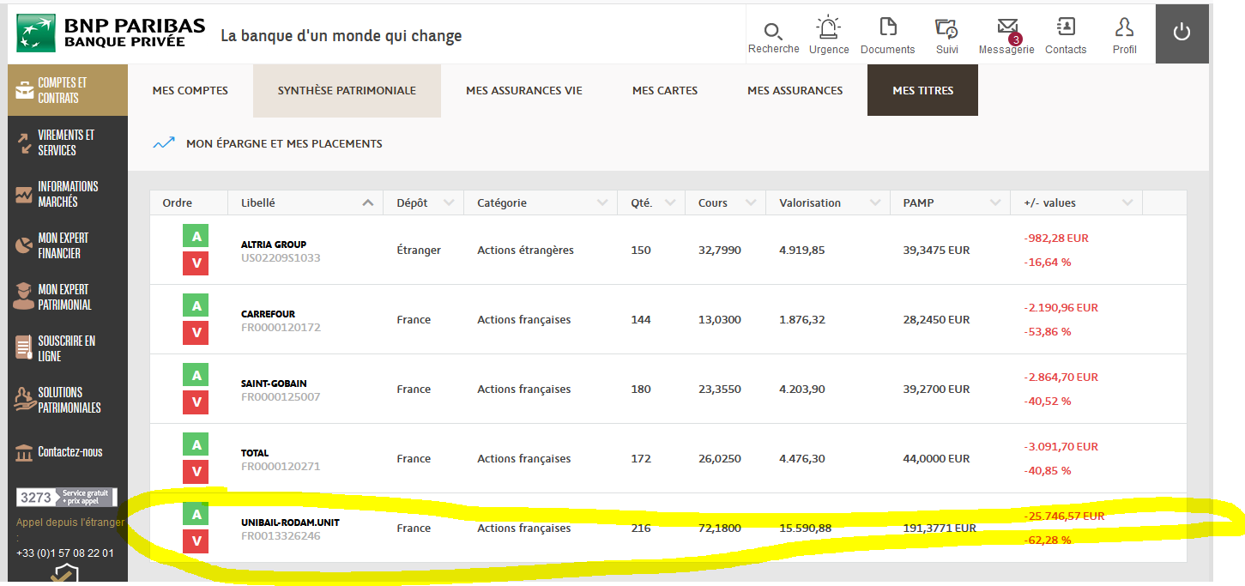
Task: Click the Urgence alarm icon
Action: click(828, 29)
